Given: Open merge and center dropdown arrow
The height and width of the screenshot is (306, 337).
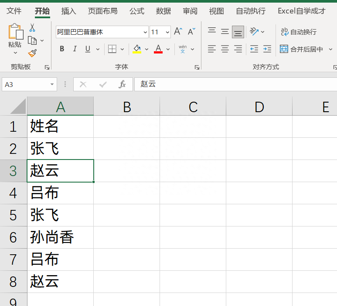Looking at the screenshot, I should 330,49.
